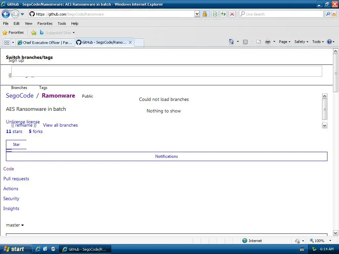The width and height of the screenshot is (339, 254).
Task: Open a new blank tab
Action: tap(139, 43)
